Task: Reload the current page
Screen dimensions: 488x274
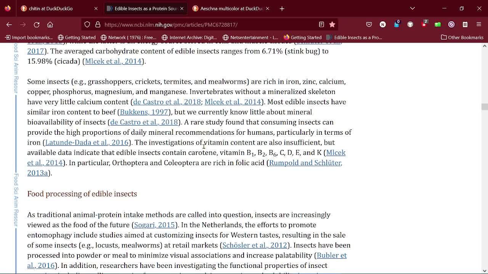Action: 37,24
